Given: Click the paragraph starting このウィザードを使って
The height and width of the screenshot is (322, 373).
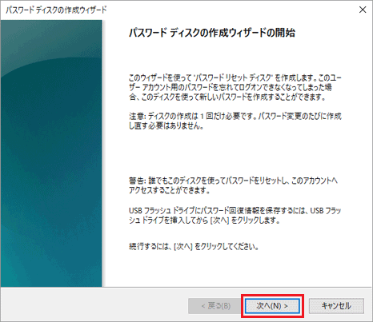Looking at the screenshot, I should point(235,87).
